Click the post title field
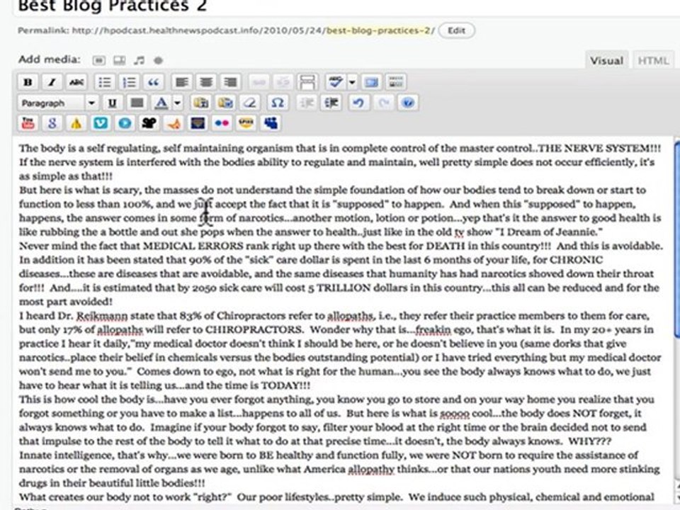Image resolution: width=680 pixels, height=510 pixels. click(x=347, y=6)
